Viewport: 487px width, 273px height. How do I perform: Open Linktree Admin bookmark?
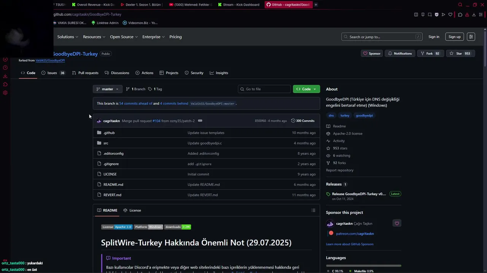click(105, 23)
